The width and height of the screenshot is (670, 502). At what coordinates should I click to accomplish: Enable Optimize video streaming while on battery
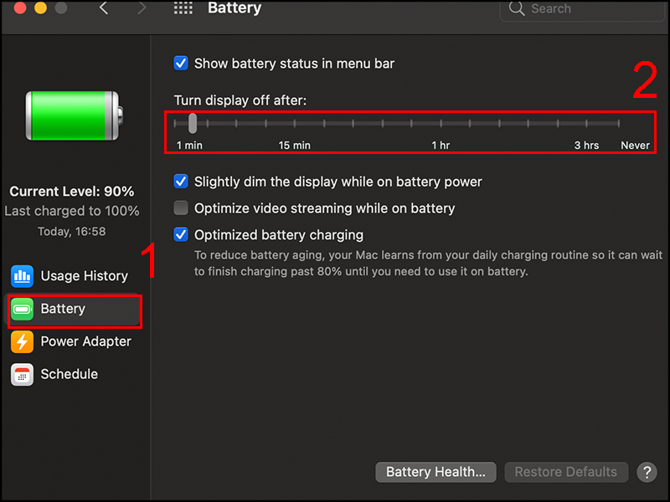181,208
